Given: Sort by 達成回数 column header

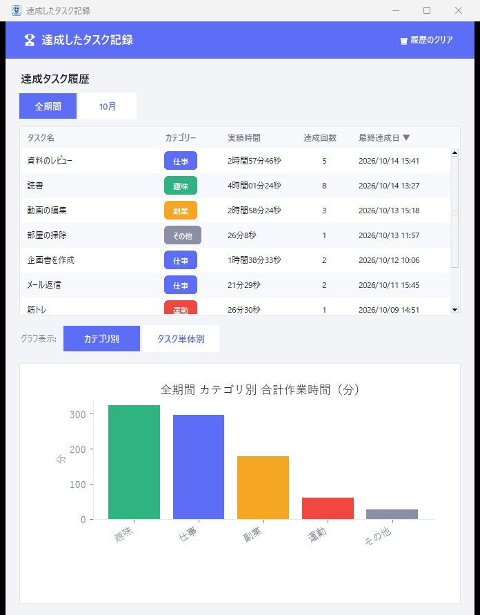Looking at the screenshot, I should tap(320, 137).
